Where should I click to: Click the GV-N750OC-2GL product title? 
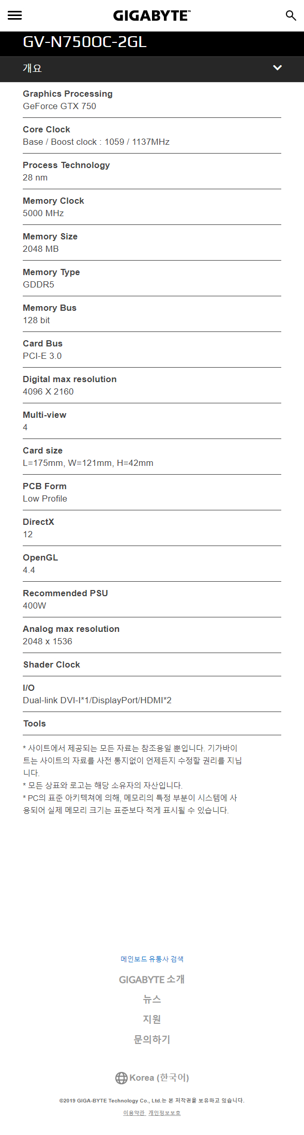[85, 42]
